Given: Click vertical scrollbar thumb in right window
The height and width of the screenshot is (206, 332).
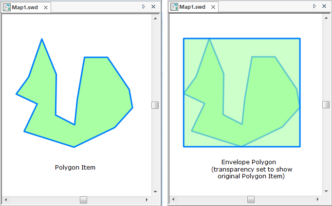Looking at the screenshot, I should pyautogui.click(x=326, y=104).
